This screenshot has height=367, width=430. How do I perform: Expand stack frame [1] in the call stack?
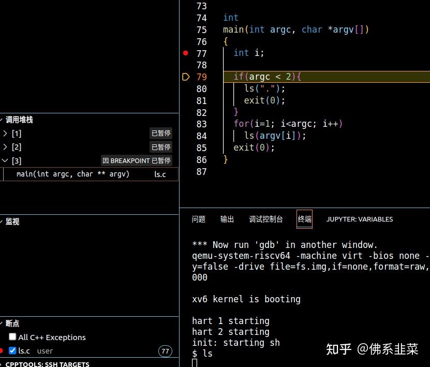click(5, 133)
